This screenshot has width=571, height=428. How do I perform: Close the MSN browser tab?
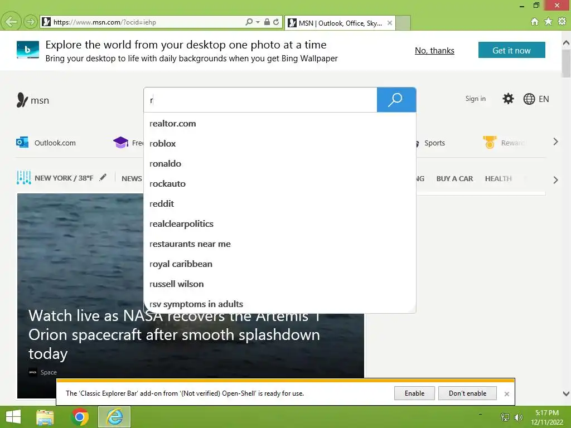pos(390,23)
